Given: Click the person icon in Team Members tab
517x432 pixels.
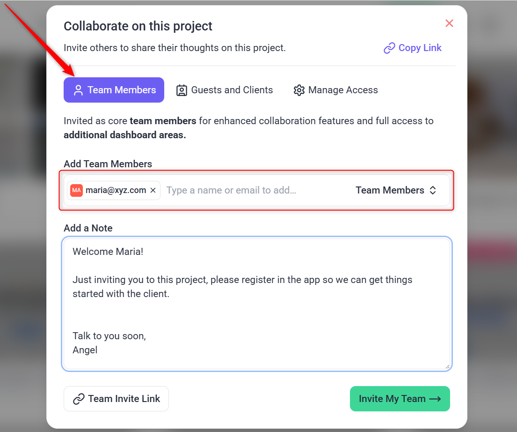Looking at the screenshot, I should pyautogui.click(x=78, y=90).
